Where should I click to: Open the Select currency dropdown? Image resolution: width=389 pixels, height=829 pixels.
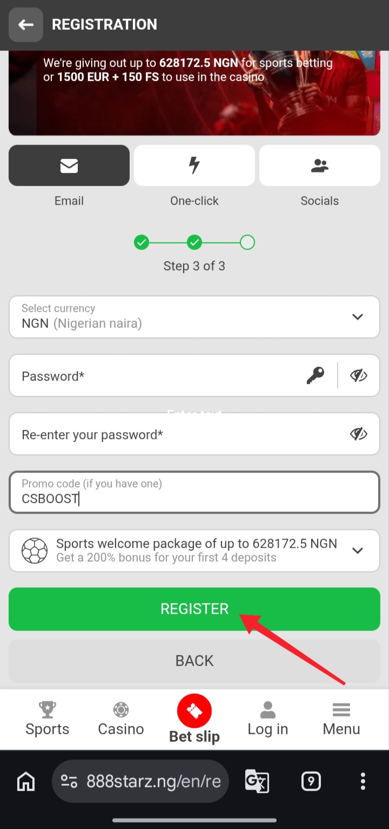tap(194, 317)
